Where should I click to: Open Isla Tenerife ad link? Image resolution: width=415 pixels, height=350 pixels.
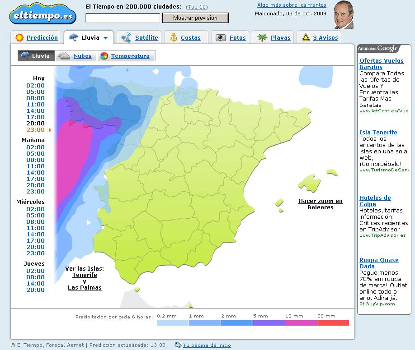click(378, 132)
